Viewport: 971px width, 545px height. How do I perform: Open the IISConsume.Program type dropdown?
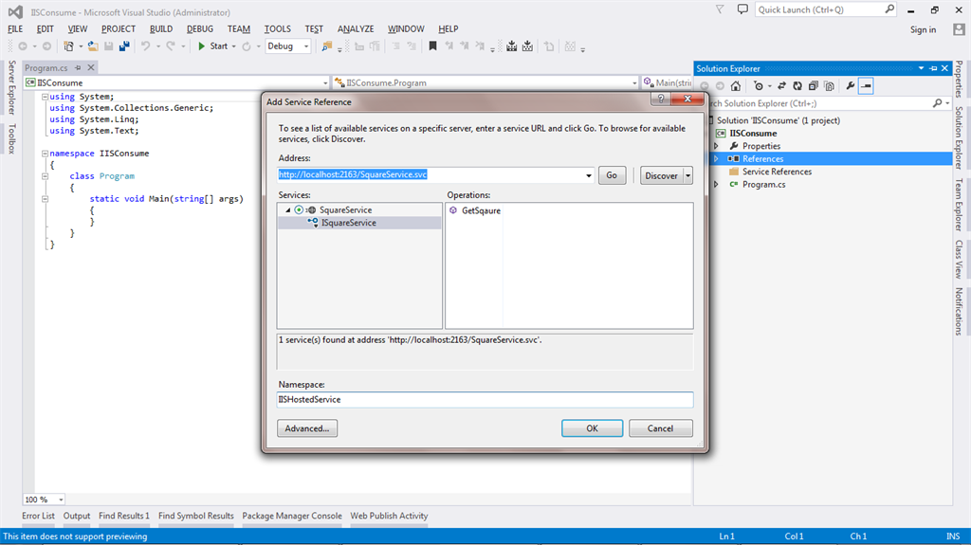(x=634, y=83)
